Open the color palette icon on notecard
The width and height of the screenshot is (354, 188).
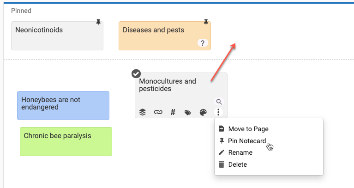(203, 112)
